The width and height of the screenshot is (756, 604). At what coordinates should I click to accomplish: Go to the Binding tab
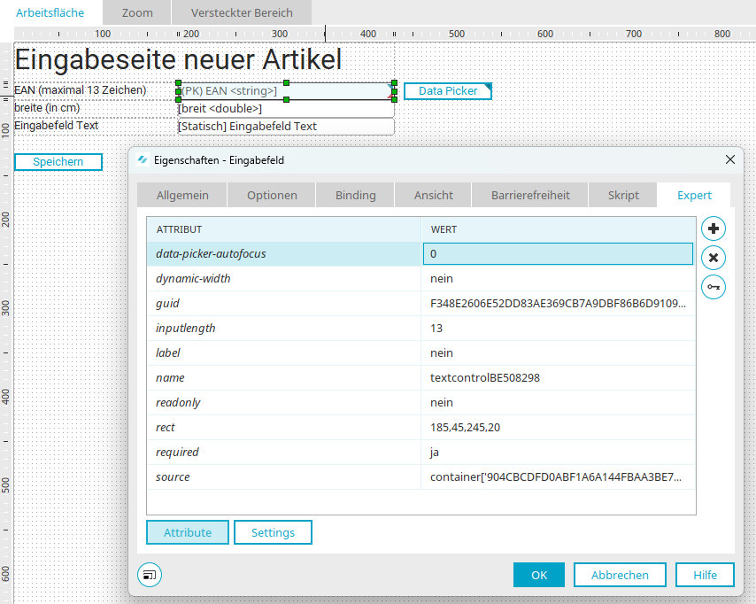[x=355, y=196]
